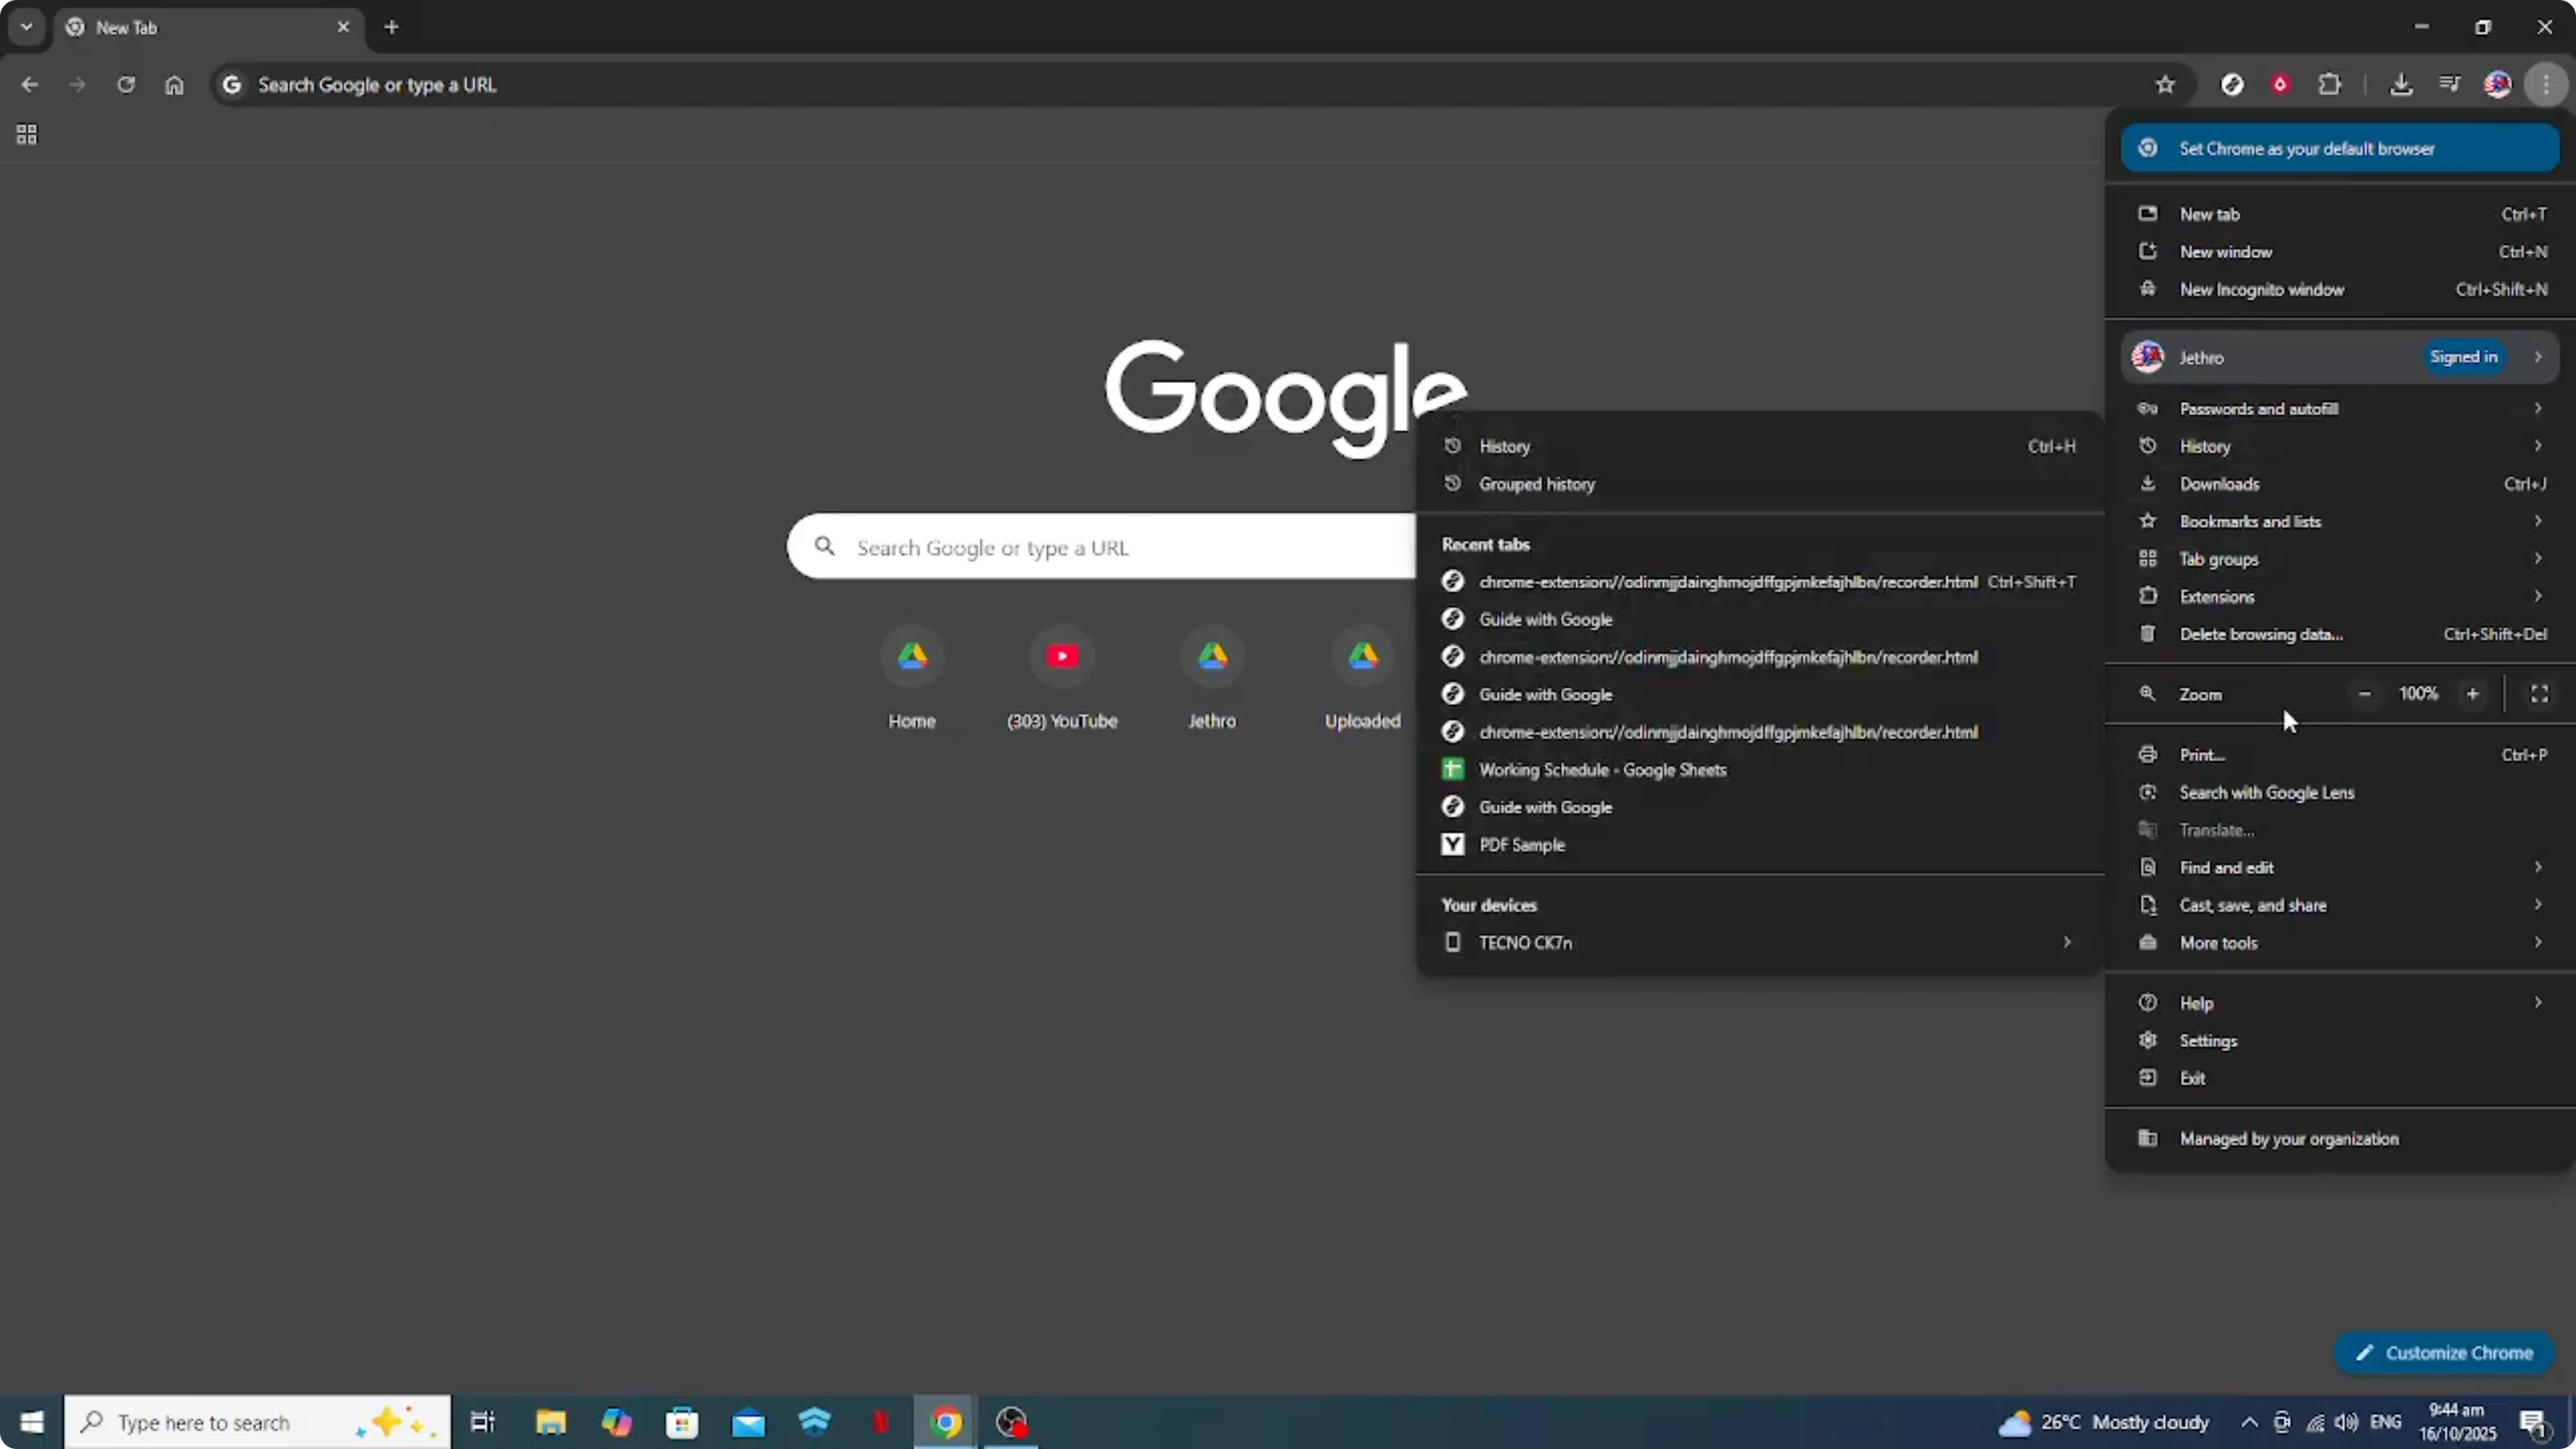Screen dimensions: 2576x1449
Task: Open the Extensions puzzle icon
Action: (2330, 84)
